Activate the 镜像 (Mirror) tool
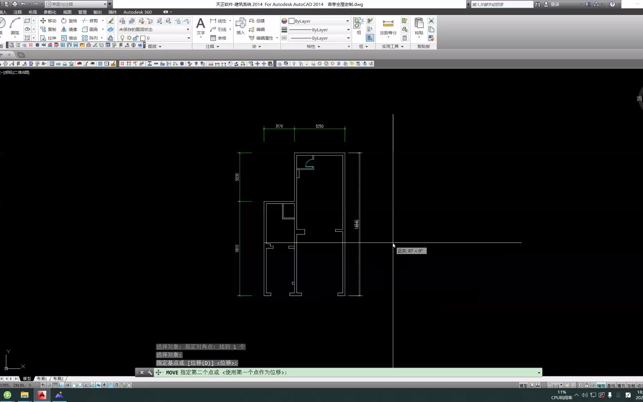This screenshot has width=643, height=402. pyautogui.click(x=69, y=29)
